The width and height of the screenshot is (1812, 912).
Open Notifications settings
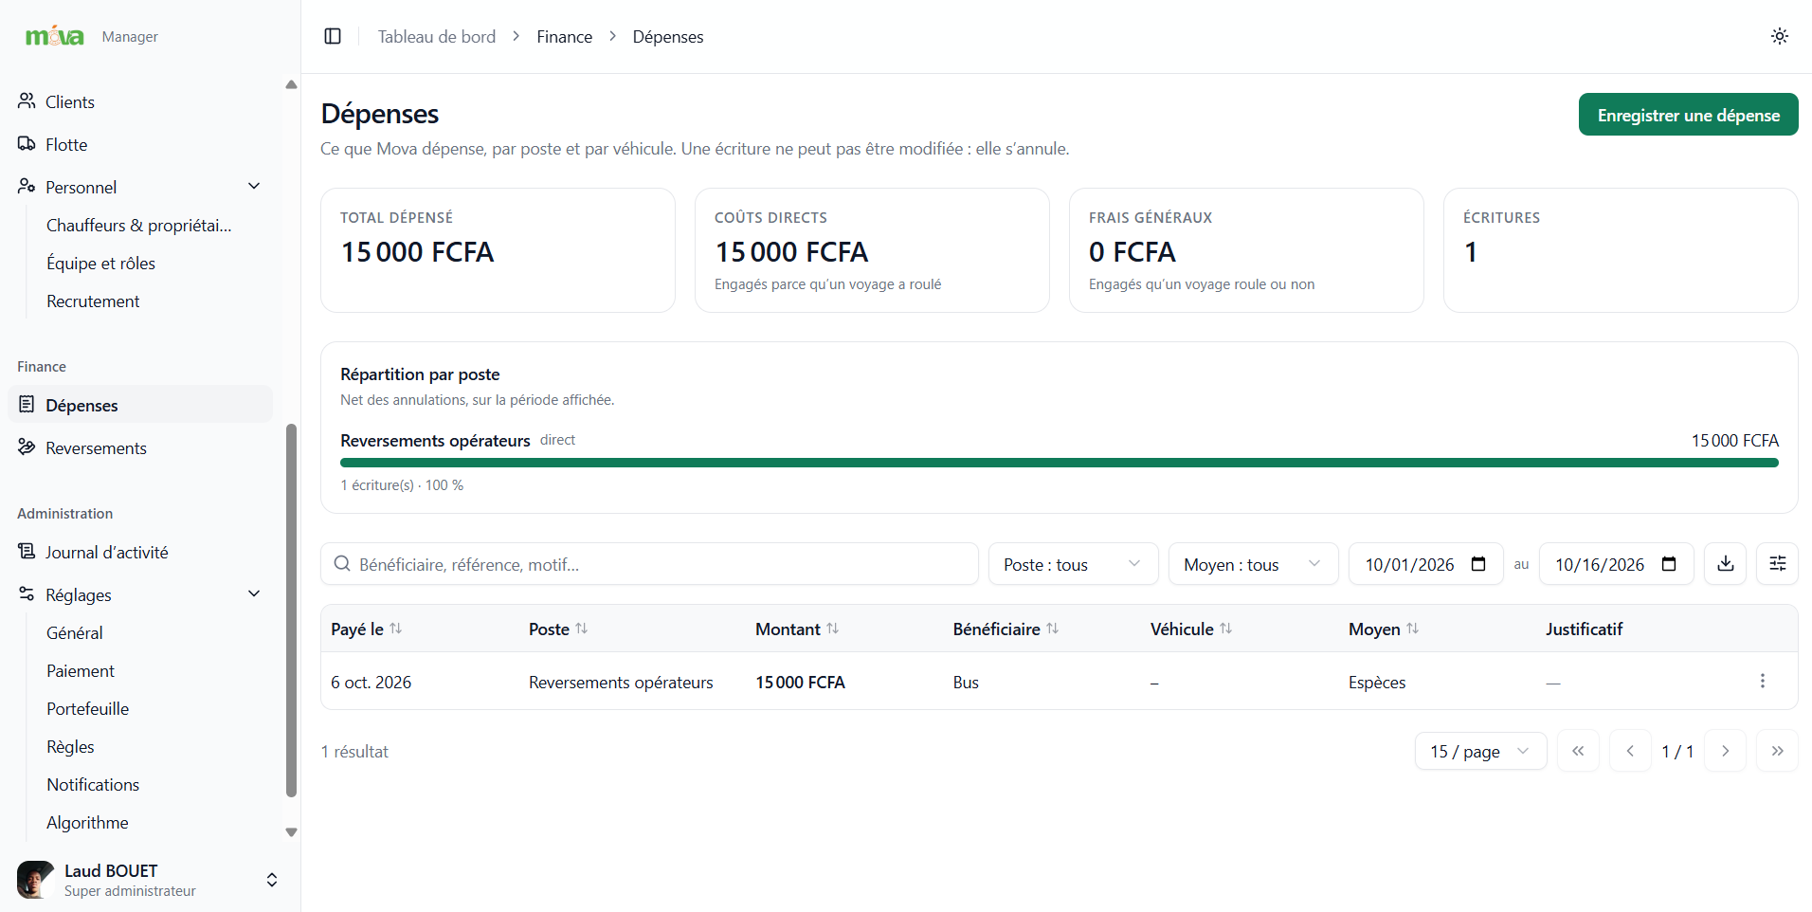point(93,784)
